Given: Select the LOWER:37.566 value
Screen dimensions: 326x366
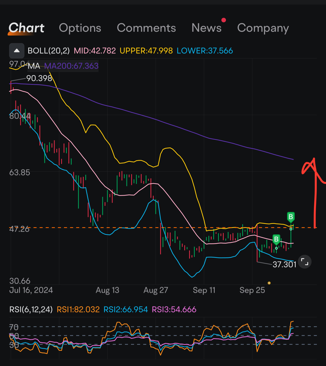Looking at the screenshot, I should 205,51.
